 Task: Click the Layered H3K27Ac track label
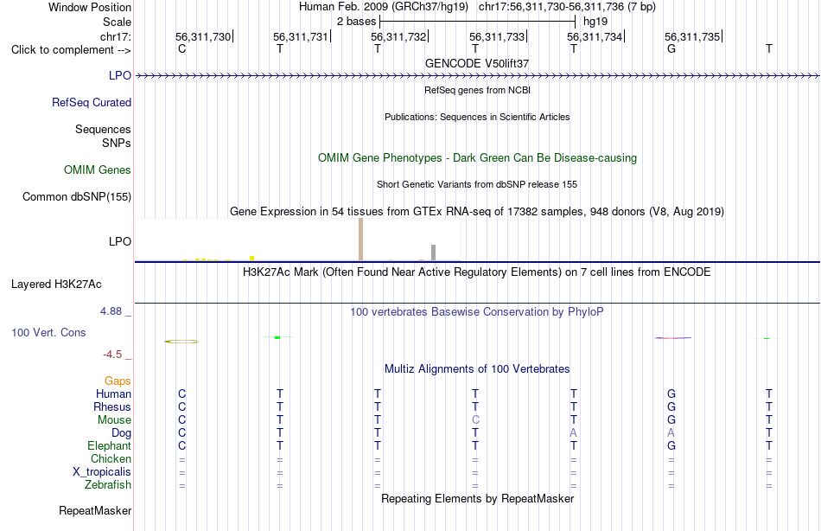coord(56,285)
